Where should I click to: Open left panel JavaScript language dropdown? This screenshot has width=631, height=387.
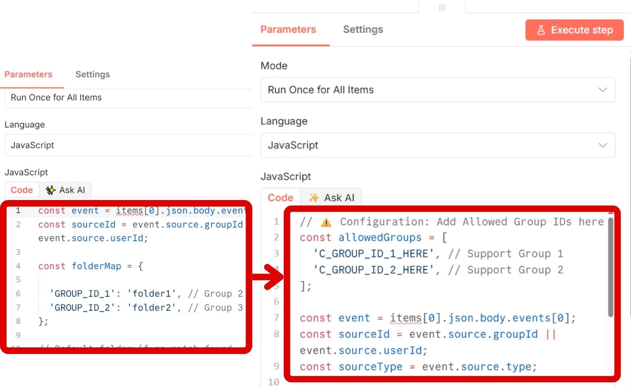tap(128, 145)
